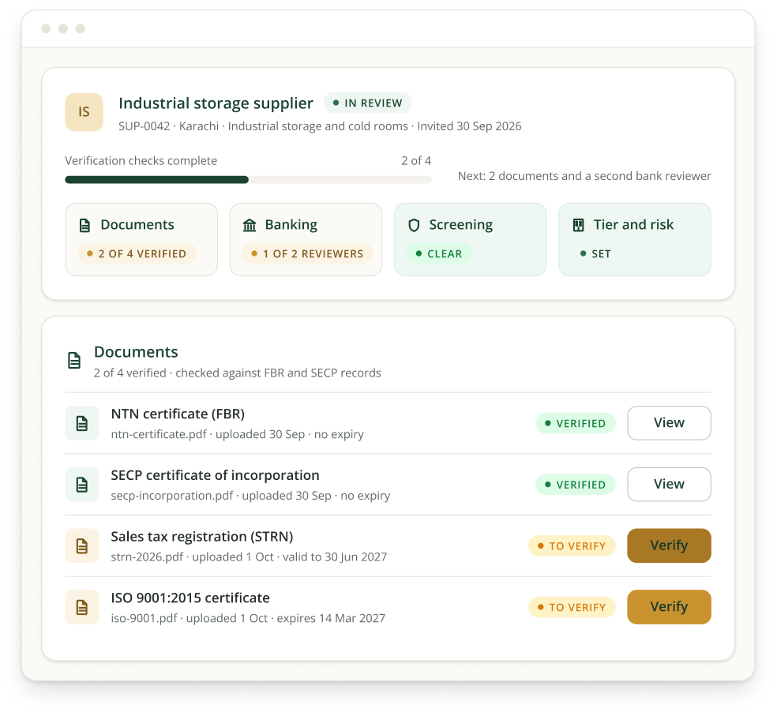Click 'ISO 9001:2015 certificate' name
777x712 pixels.
pyautogui.click(x=190, y=598)
